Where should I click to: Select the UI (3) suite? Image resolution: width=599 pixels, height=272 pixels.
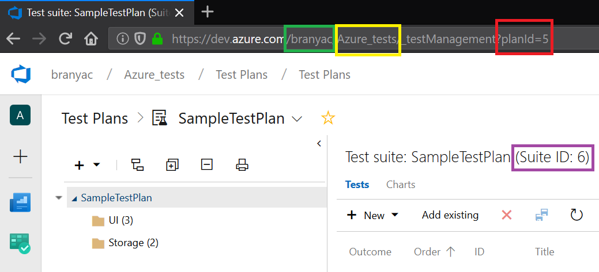(120, 221)
